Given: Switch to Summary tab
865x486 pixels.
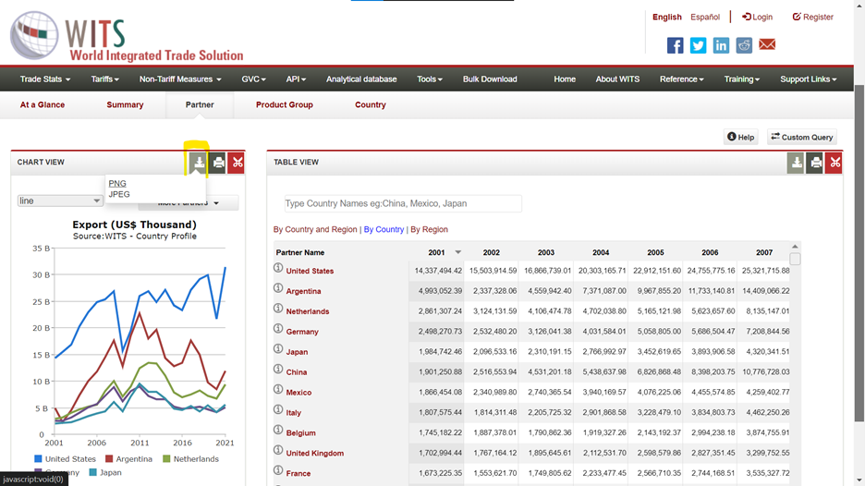Looking at the screenshot, I should coord(126,104).
